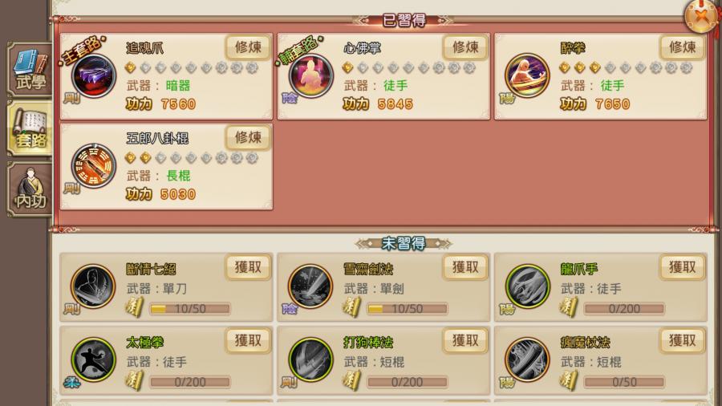722x406 pixels.
Task: Click 獲取 button for 斷情七絕
Action: (x=248, y=267)
